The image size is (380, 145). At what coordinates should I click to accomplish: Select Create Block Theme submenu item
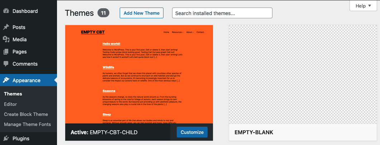pyautogui.click(x=26, y=114)
